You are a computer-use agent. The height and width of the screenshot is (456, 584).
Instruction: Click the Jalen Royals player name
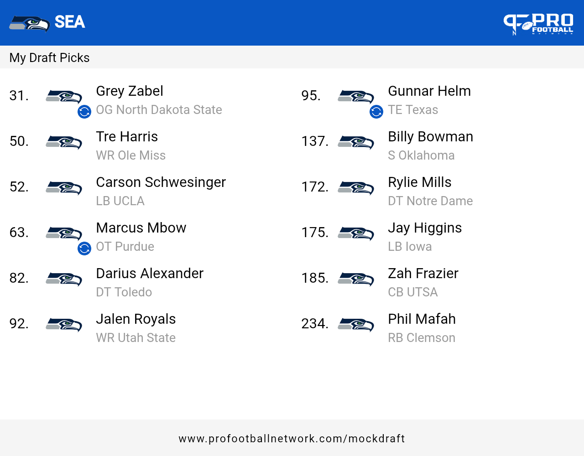136,319
